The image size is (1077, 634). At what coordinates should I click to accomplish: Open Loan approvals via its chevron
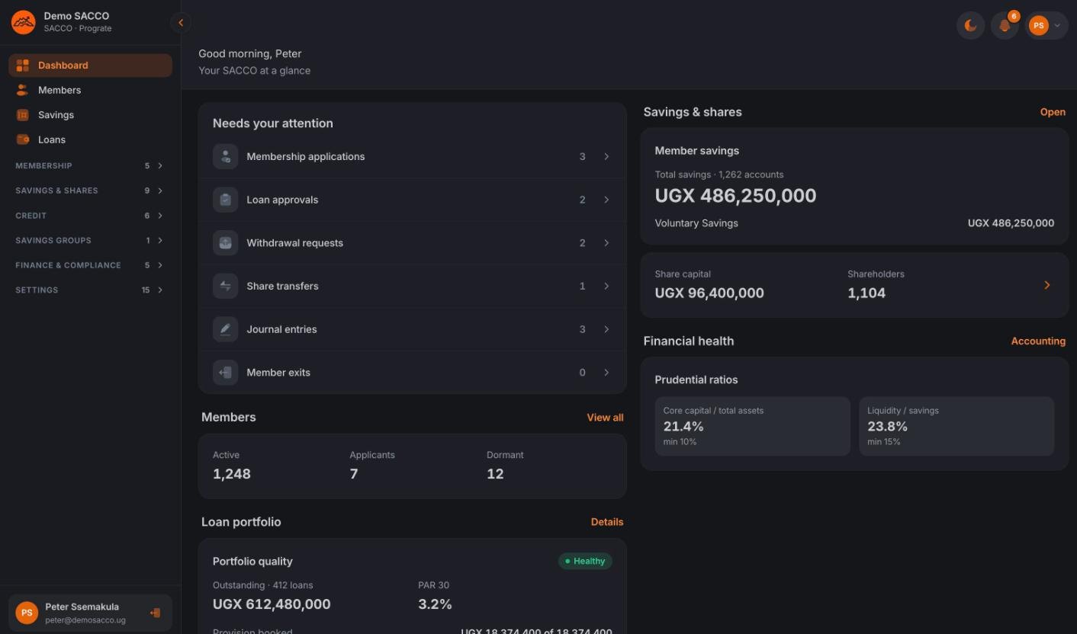pos(606,200)
